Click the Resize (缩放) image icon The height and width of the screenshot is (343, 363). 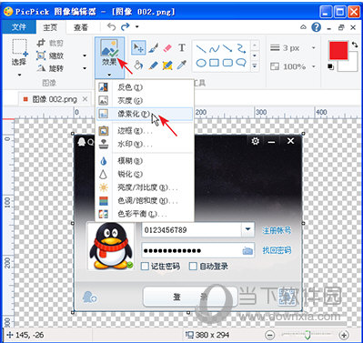pyautogui.click(x=41, y=55)
